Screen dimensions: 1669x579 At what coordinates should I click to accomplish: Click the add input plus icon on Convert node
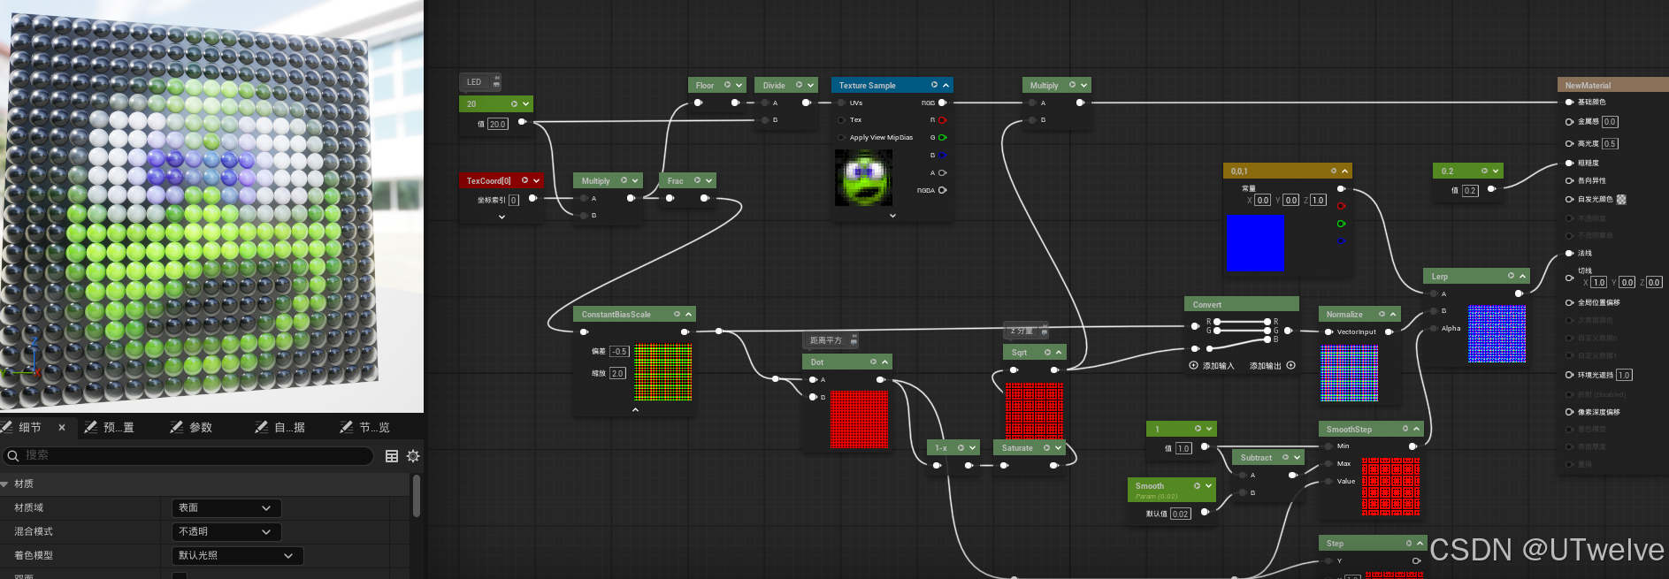[1193, 365]
